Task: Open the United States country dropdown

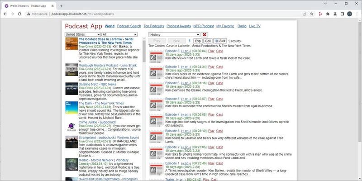Action: pyautogui.click(x=83, y=34)
